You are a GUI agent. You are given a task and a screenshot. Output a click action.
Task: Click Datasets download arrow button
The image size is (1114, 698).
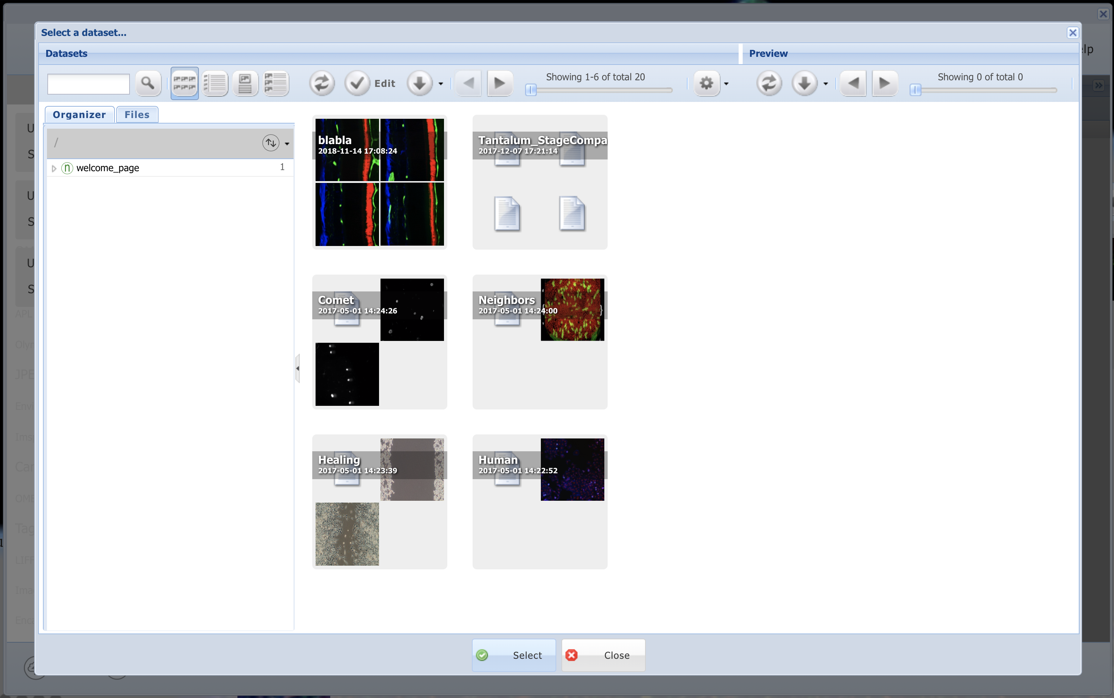click(x=419, y=84)
